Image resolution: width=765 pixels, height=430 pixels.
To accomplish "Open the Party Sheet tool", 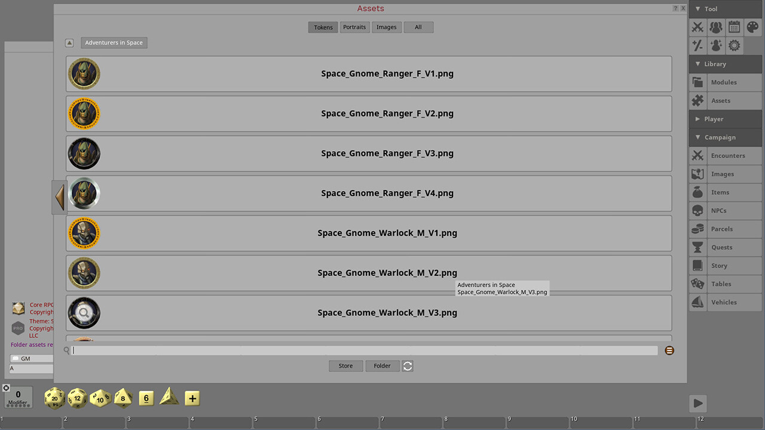I will 716,27.
